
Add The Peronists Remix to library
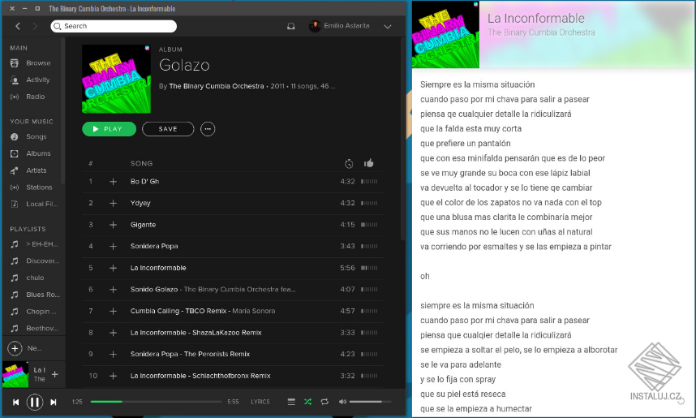[114, 355]
